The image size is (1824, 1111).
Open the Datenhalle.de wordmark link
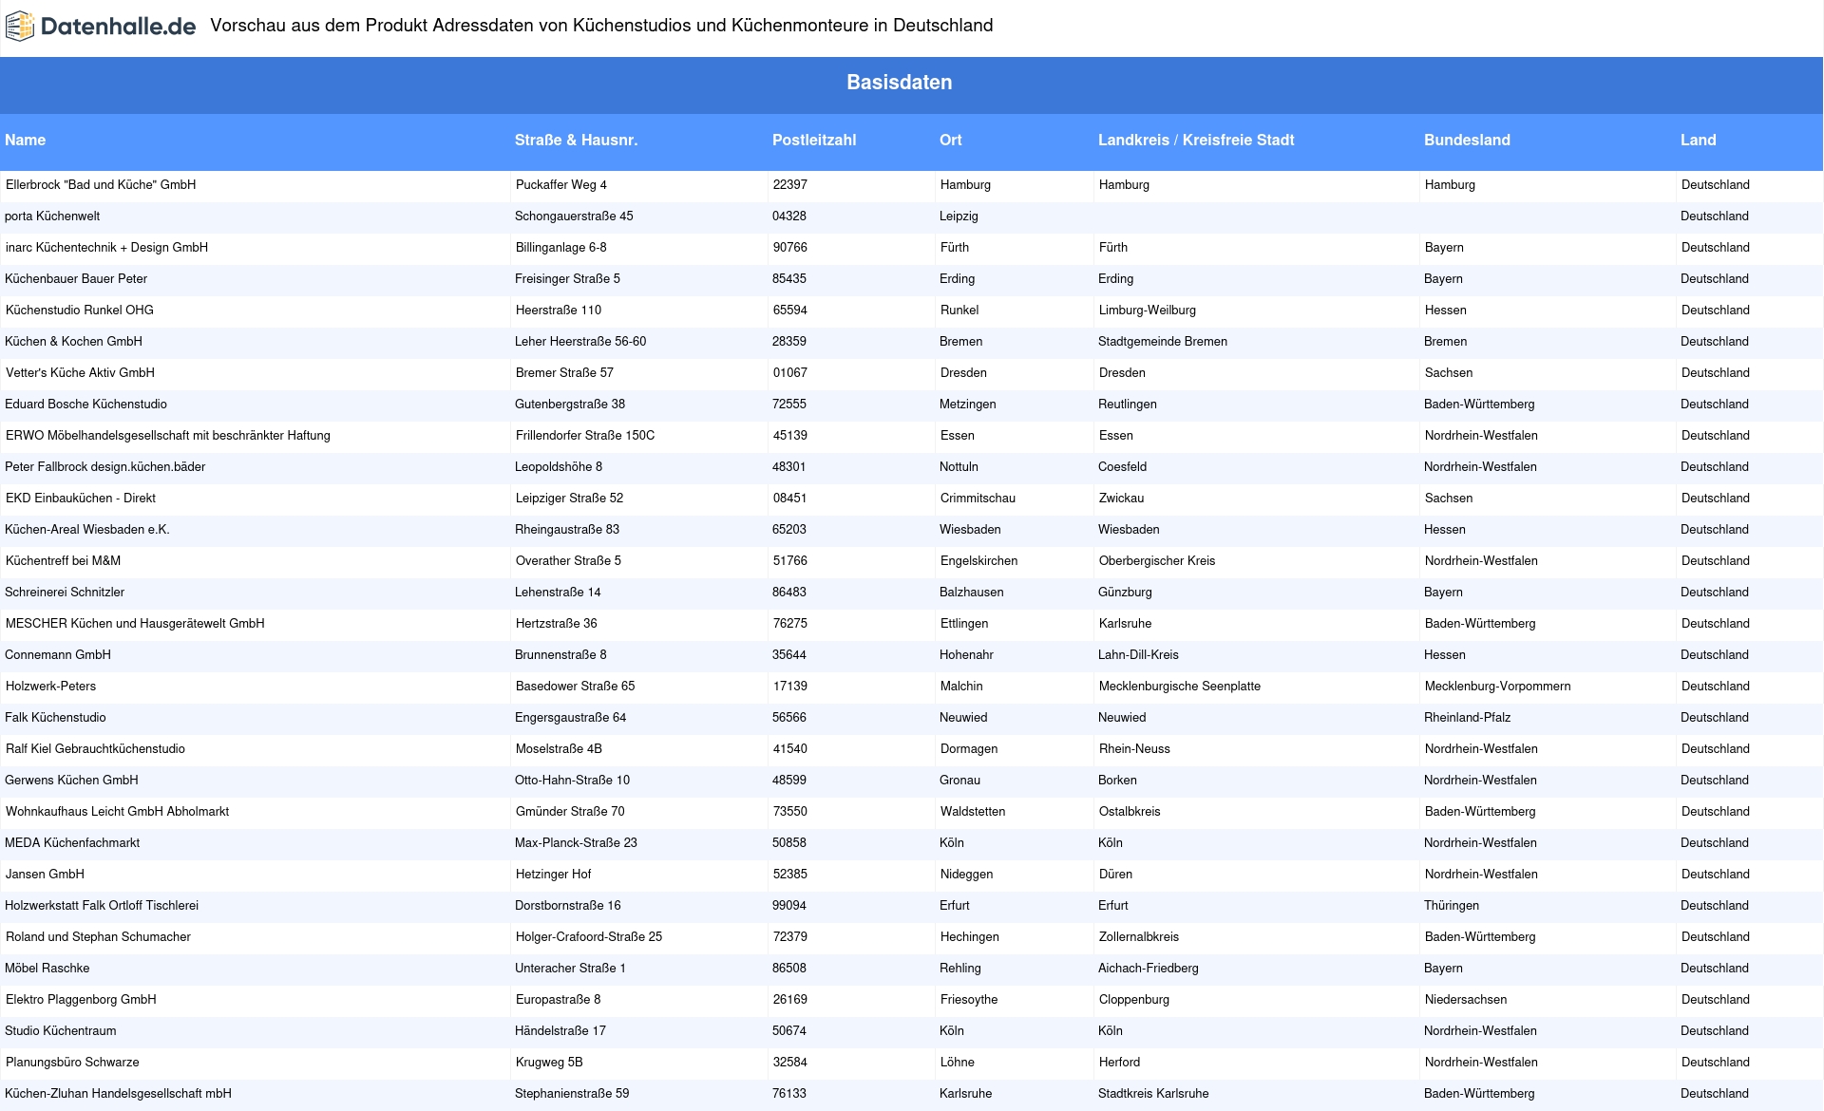point(119,27)
